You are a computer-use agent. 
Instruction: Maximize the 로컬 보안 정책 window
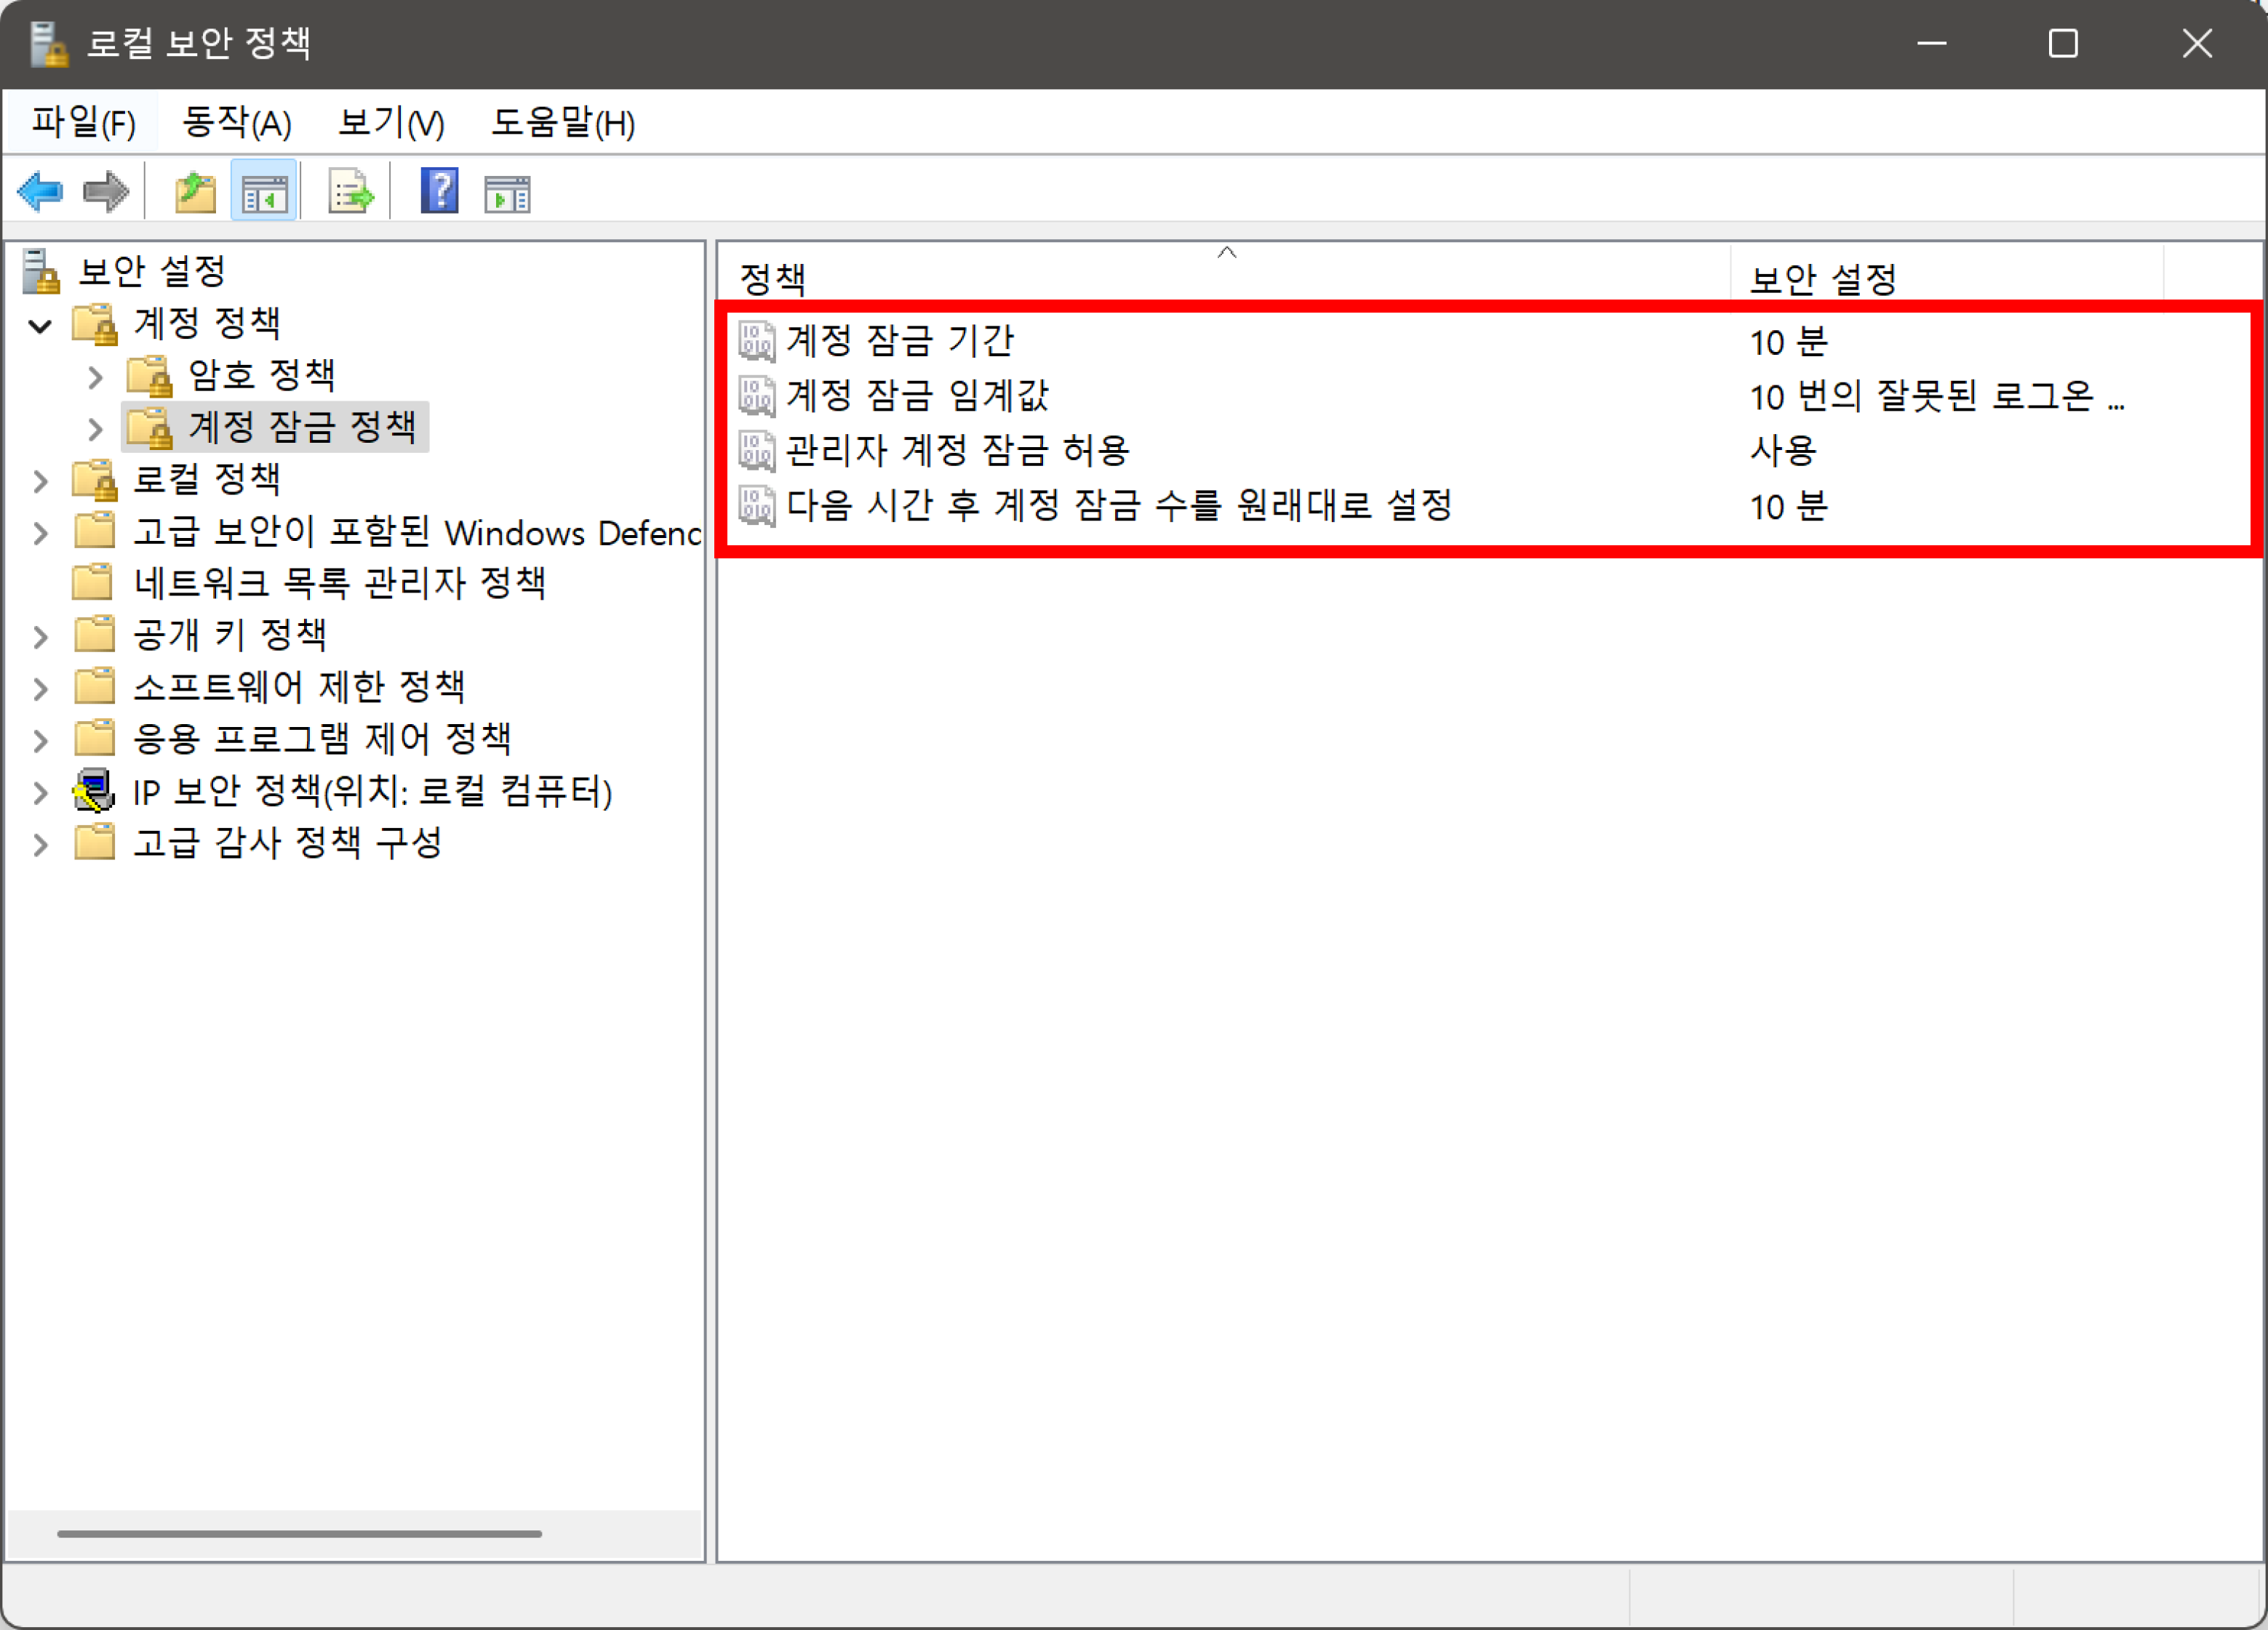pos(2063,44)
